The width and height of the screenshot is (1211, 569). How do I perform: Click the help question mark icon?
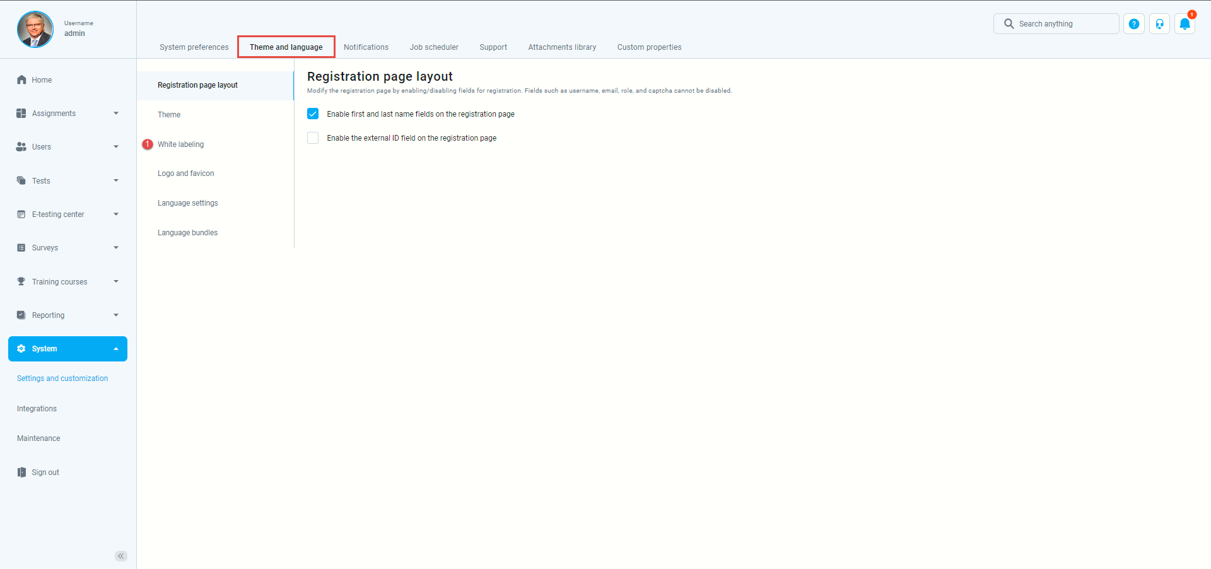(x=1133, y=24)
